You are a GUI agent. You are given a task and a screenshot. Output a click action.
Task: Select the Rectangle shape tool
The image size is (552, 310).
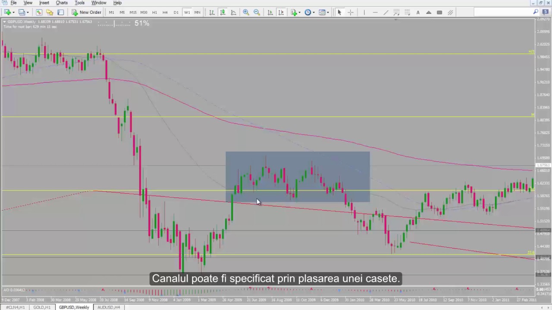pos(439,12)
